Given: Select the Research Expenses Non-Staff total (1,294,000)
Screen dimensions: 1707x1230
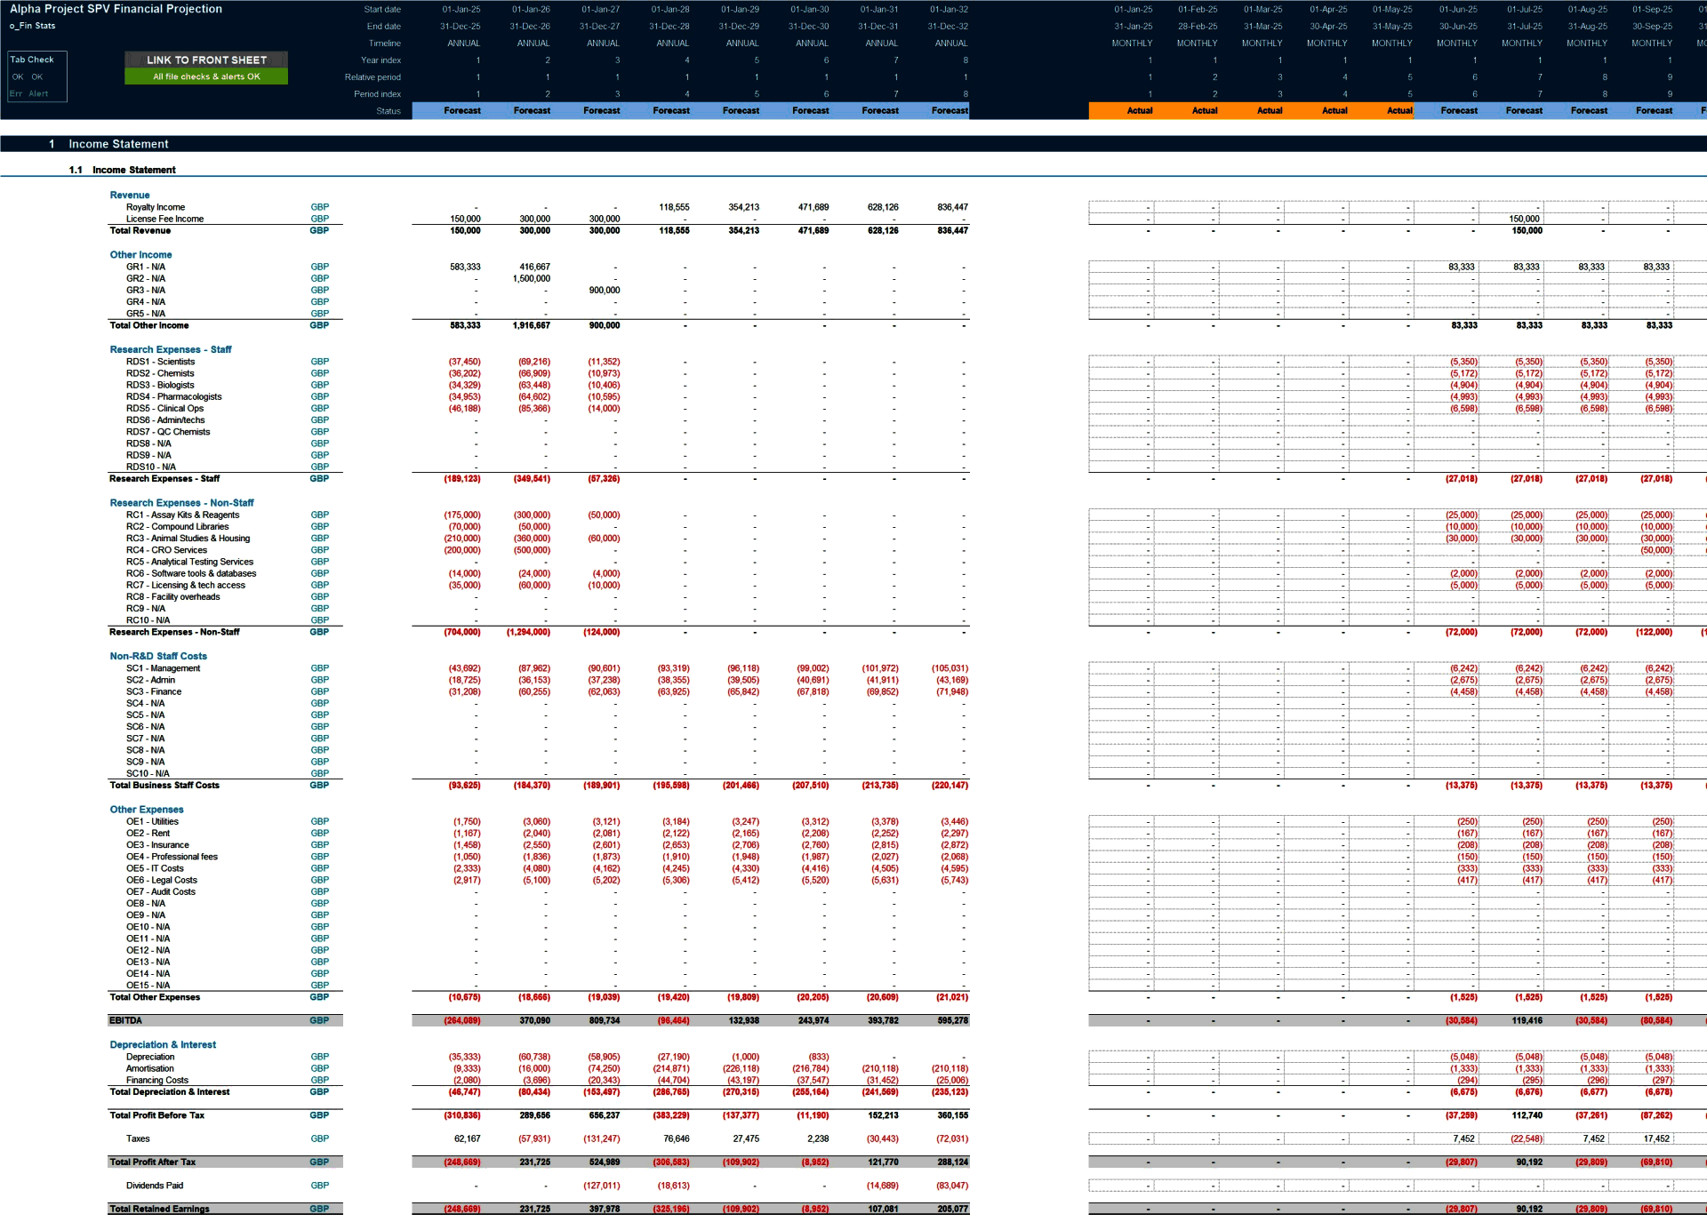Looking at the screenshot, I should 528,632.
